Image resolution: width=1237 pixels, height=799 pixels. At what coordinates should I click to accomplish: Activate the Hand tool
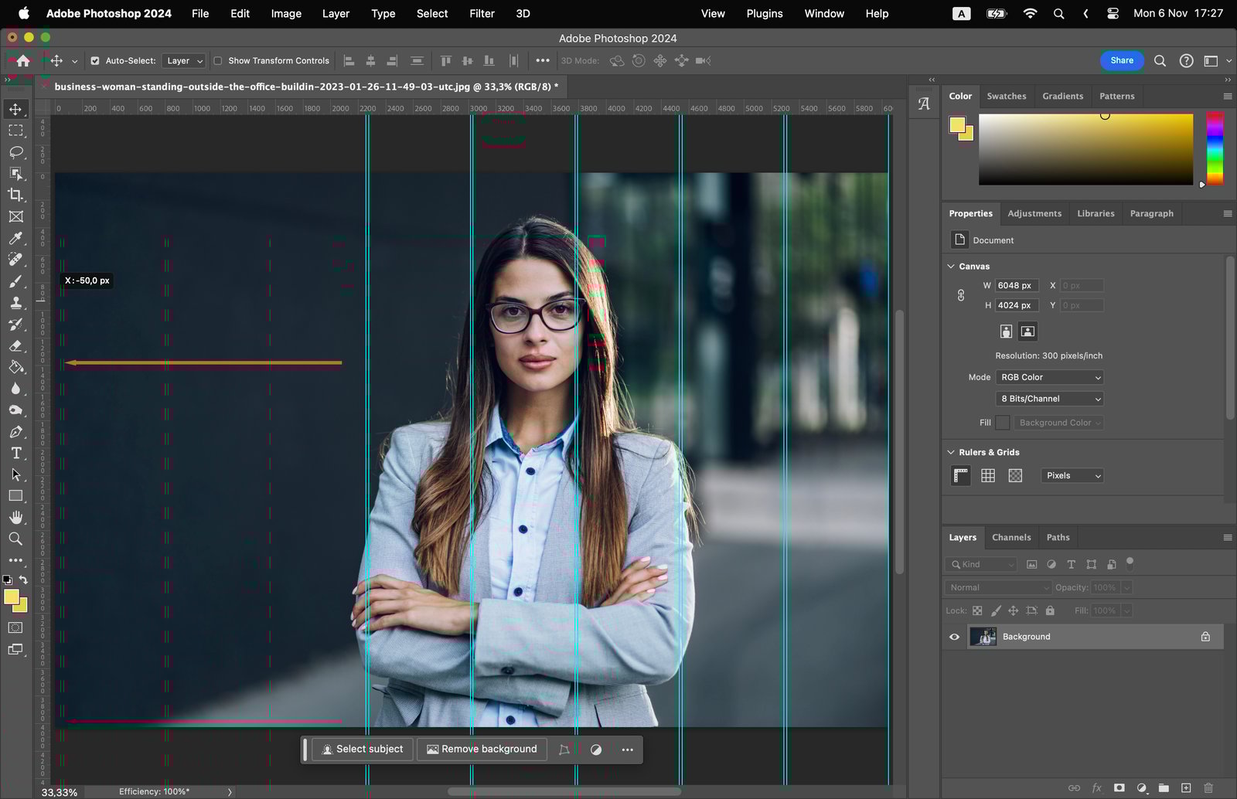(x=15, y=518)
